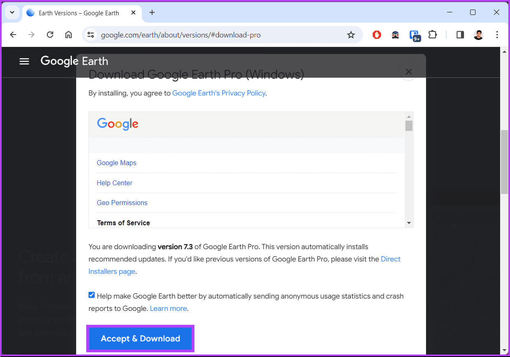Open the Chrome profile avatar
The image size is (510, 357).
click(478, 35)
